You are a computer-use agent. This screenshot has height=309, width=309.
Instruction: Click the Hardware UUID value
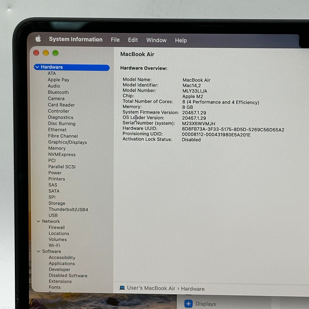[x=233, y=130]
